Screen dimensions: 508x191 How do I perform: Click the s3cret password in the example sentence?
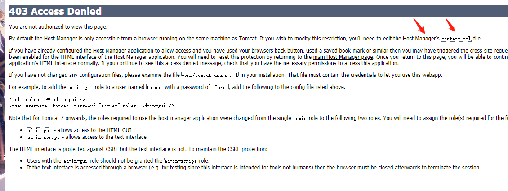[220, 87]
